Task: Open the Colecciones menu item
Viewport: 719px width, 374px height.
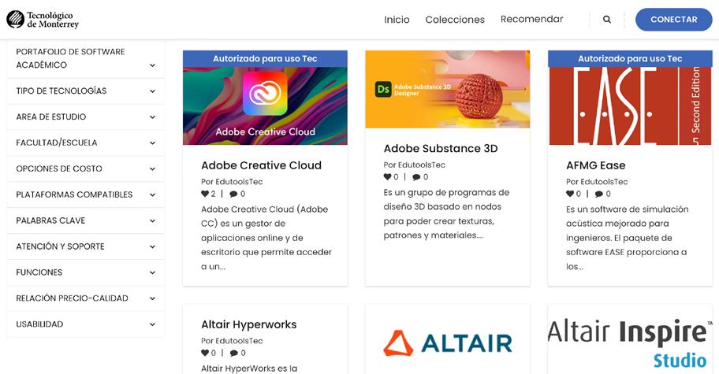Action: pos(455,20)
